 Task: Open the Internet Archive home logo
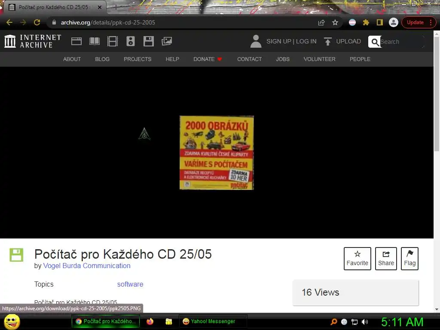(33, 41)
